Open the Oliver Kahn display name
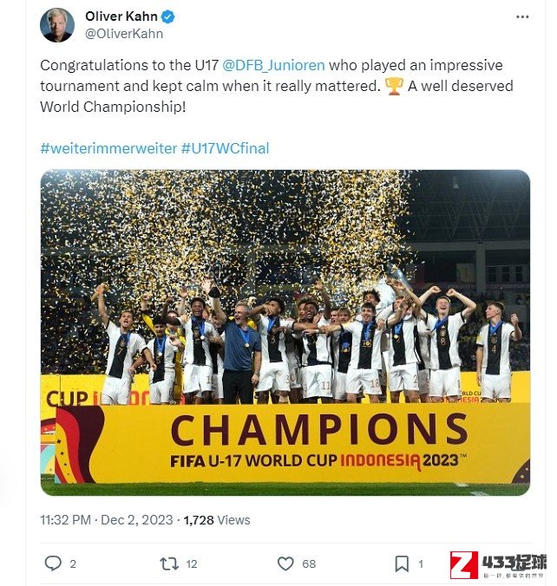 click(121, 16)
